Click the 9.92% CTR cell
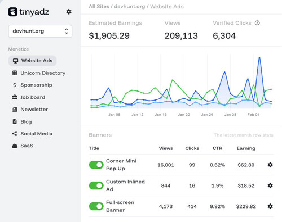The width and height of the screenshot is (282, 222). pos(217,206)
